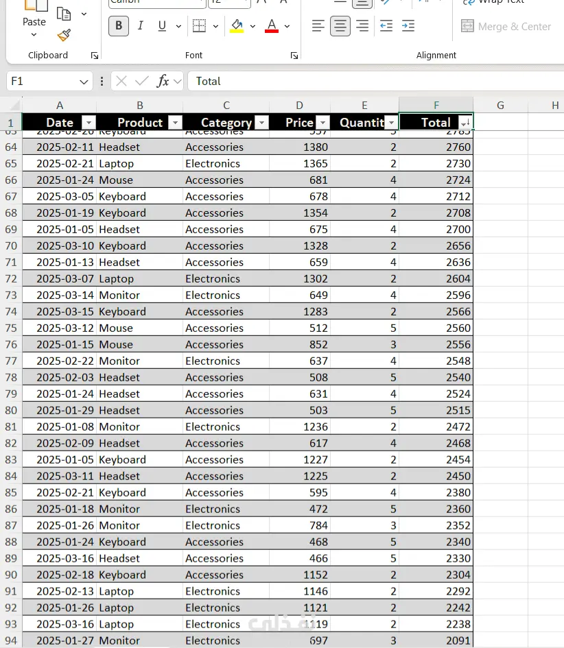Click Quantity cell in row 86
Screen dimensions: 564x648
364,509
